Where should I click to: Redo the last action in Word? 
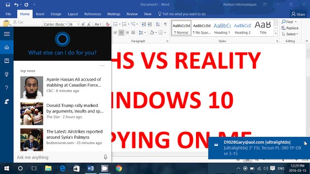(x=26, y=4)
